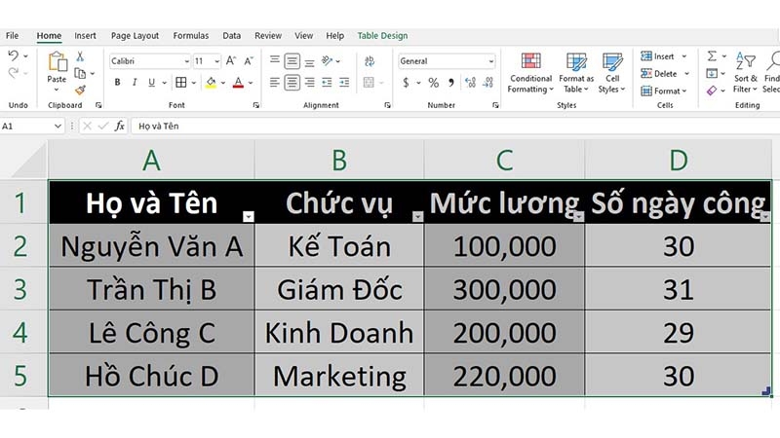
Task: Click the Orientation angled text icon
Action: [327, 60]
